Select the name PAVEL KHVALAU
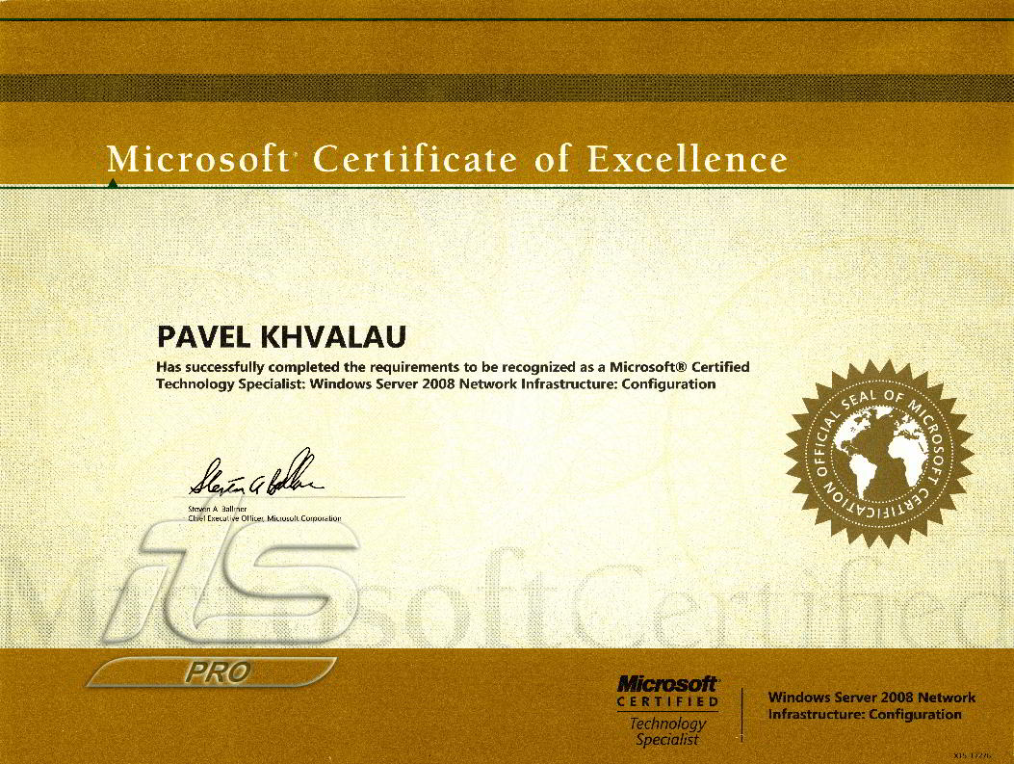This screenshot has height=764, width=1014. point(281,336)
